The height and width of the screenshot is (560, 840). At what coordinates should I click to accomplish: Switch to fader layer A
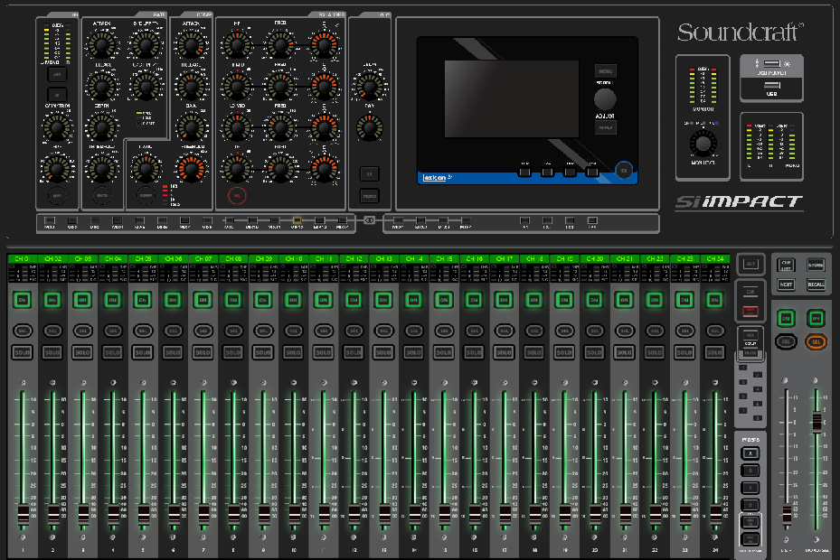[750, 453]
